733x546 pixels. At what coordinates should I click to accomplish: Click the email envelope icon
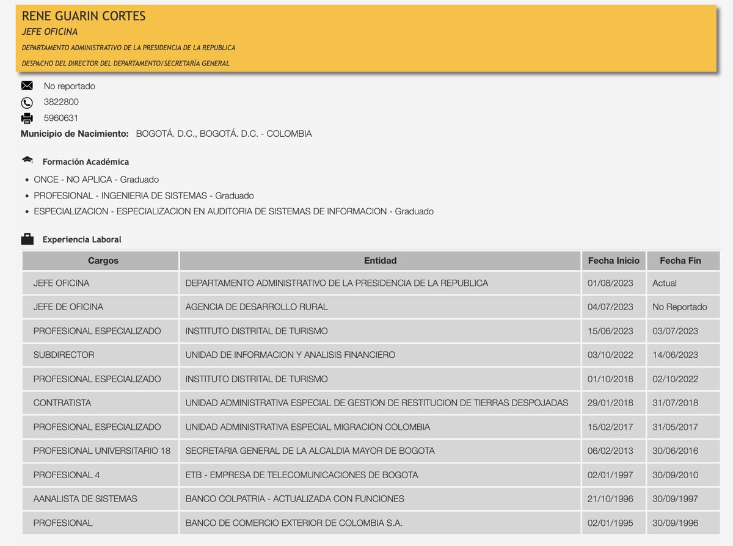tap(27, 86)
